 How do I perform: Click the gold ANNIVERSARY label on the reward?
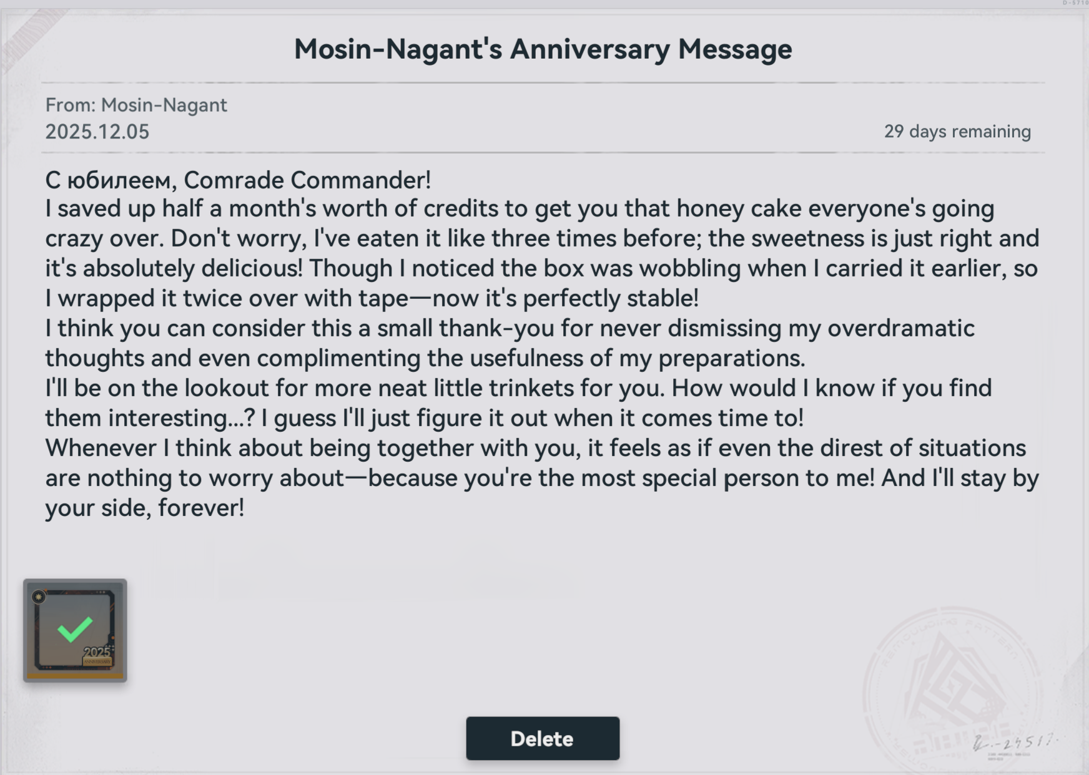pos(97,661)
